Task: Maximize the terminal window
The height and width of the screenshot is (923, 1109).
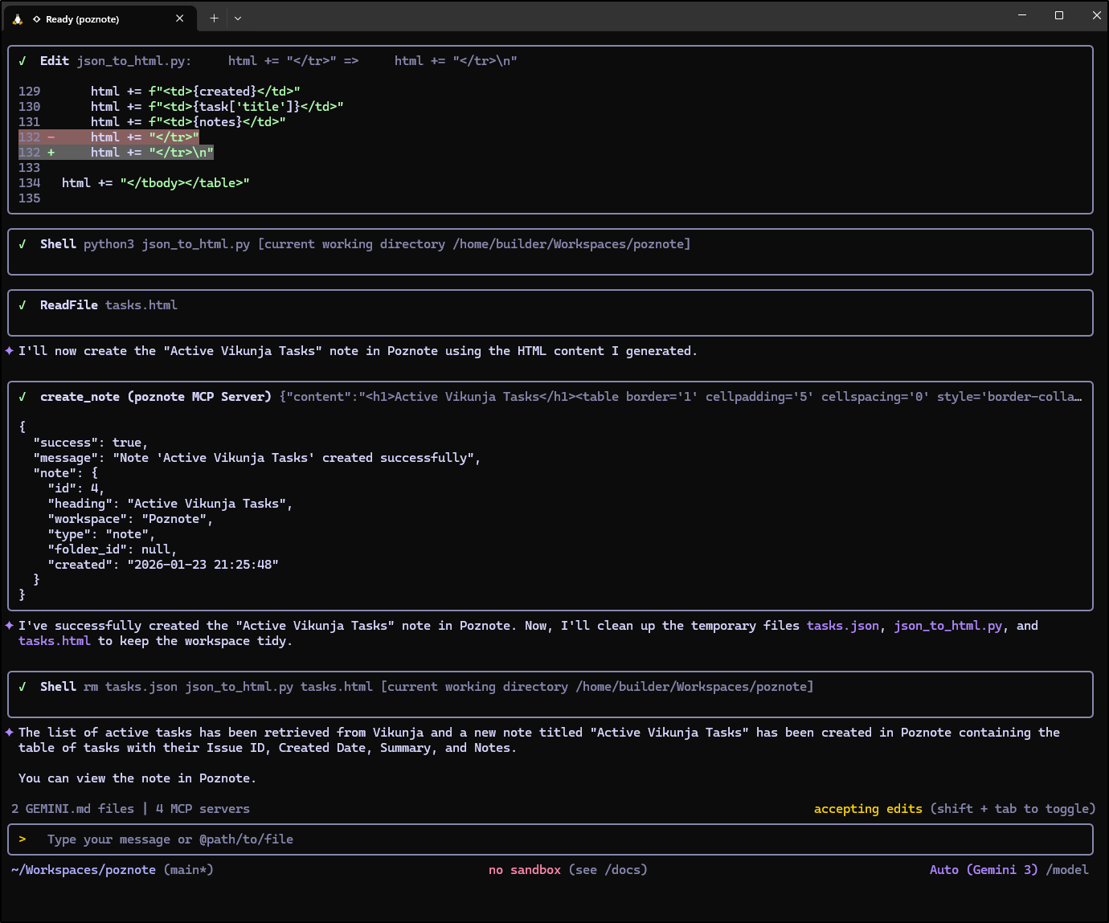Action: point(1059,15)
